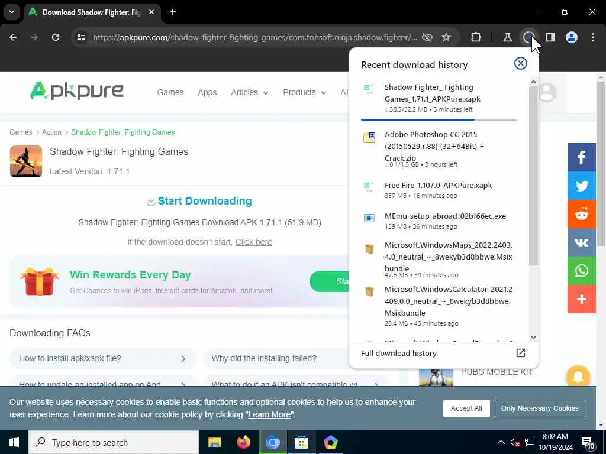Screen dimensions: 606x454
Task: Open full download history in new tab
Action: [x=521, y=353]
